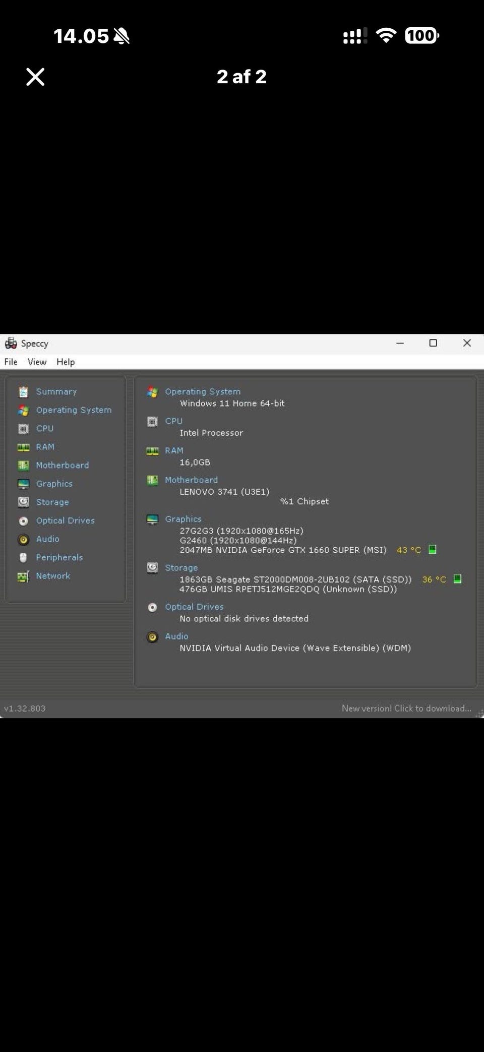Click the UMIS RPETJ512MGE2QDQ drive line
The image size is (484, 1052).
point(288,589)
